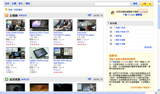This screenshot has height=94, width=160.
Task: Click the 上傳 upload button
Action: click(144, 4)
